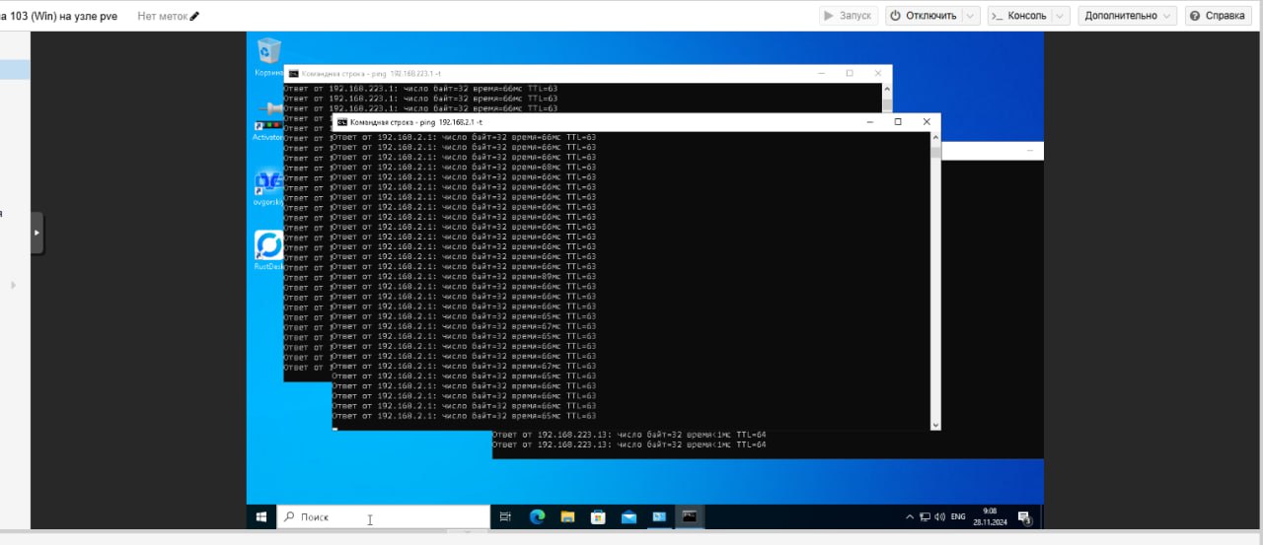This screenshot has width=1263, height=545.
Task: Click the ping line showing время=68мс
Action: coord(464,167)
